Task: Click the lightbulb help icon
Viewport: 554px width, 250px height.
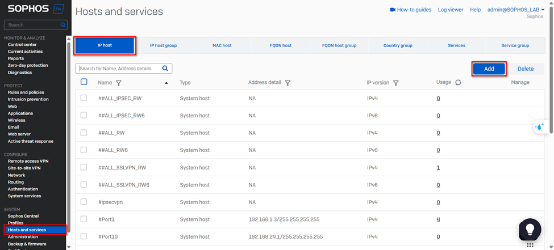Action: coord(530,228)
